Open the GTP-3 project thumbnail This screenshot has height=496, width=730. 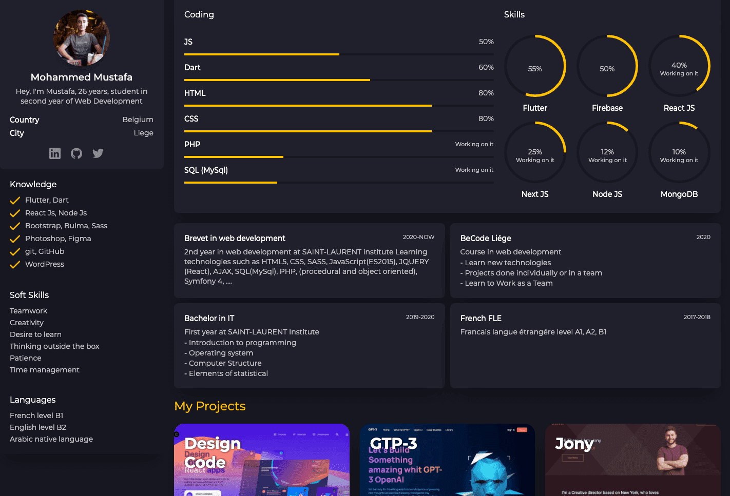(x=447, y=460)
